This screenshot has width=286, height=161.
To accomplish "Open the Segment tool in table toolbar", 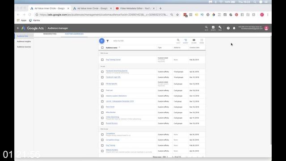I will 185,41.
